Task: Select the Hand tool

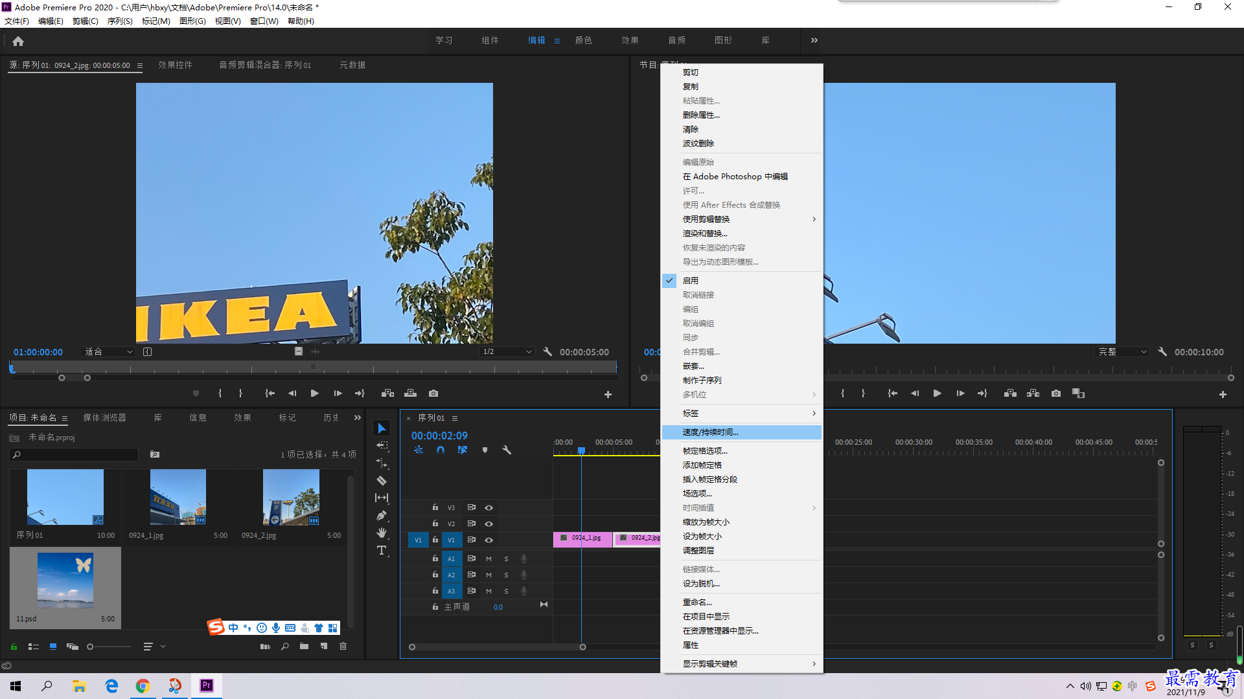Action: (x=382, y=533)
